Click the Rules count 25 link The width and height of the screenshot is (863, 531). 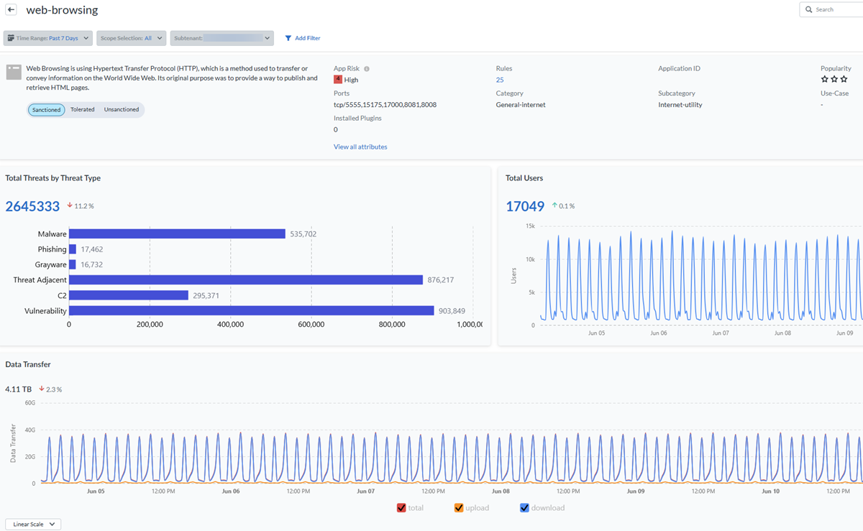(x=500, y=80)
